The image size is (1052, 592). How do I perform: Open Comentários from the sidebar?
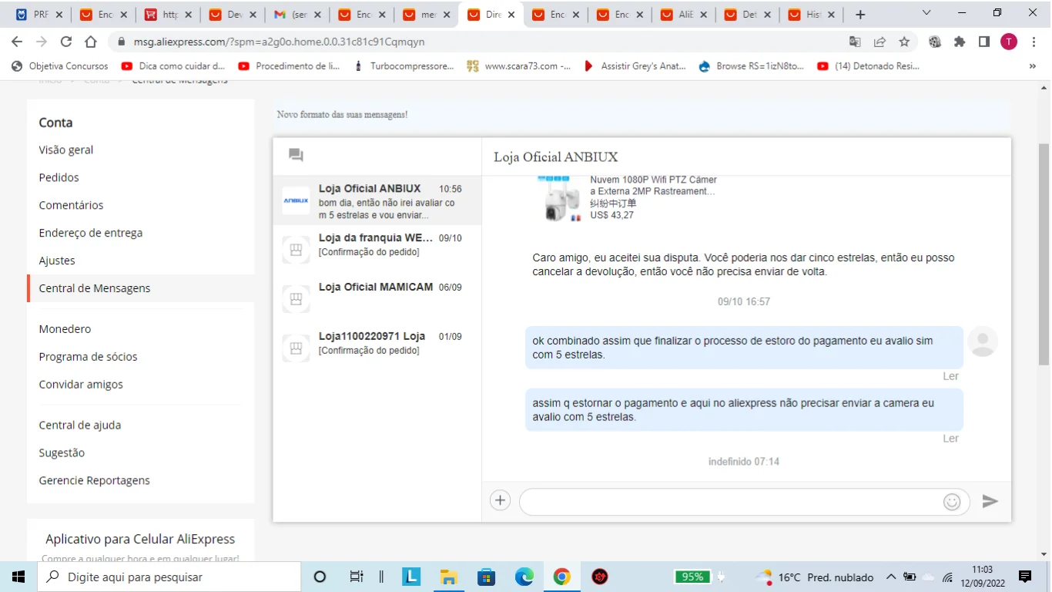pos(71,206)
